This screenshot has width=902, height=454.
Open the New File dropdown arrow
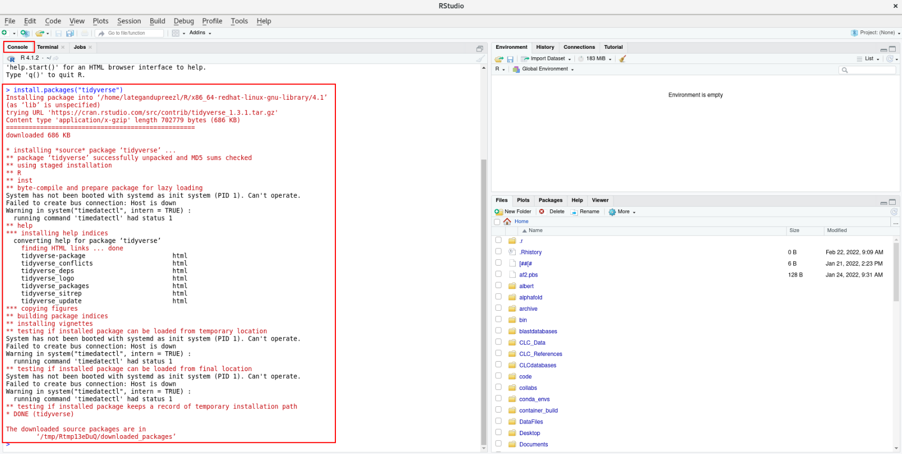point(14,34)
